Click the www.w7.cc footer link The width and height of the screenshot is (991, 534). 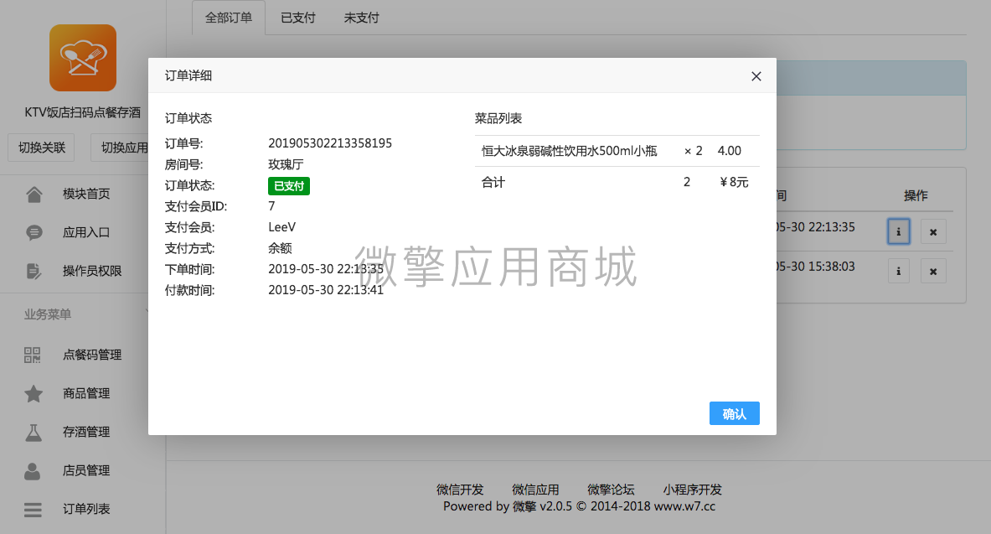click(684, 506)
